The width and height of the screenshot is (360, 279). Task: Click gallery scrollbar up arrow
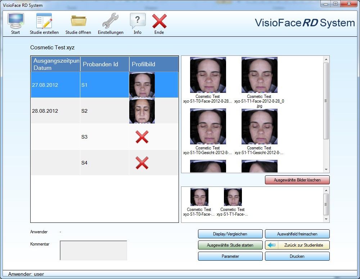(x=326, y=59)
